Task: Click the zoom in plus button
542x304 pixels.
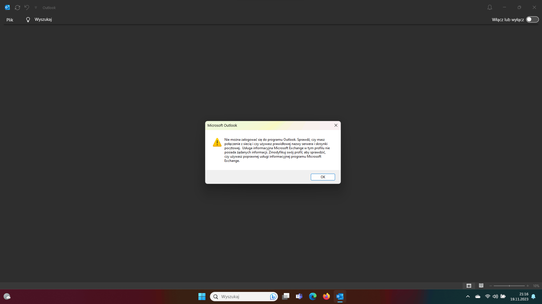Action: pos(528,286)
